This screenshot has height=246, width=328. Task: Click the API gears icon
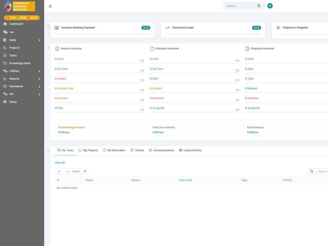point(5,94)
